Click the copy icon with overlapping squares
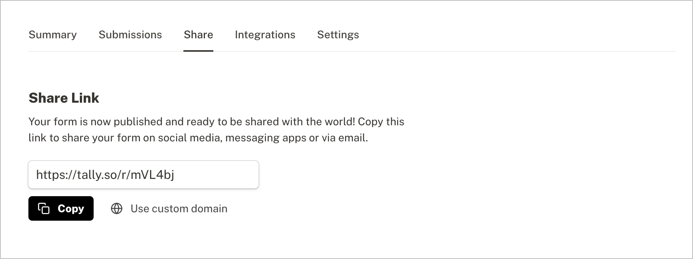 click(44, 208)
